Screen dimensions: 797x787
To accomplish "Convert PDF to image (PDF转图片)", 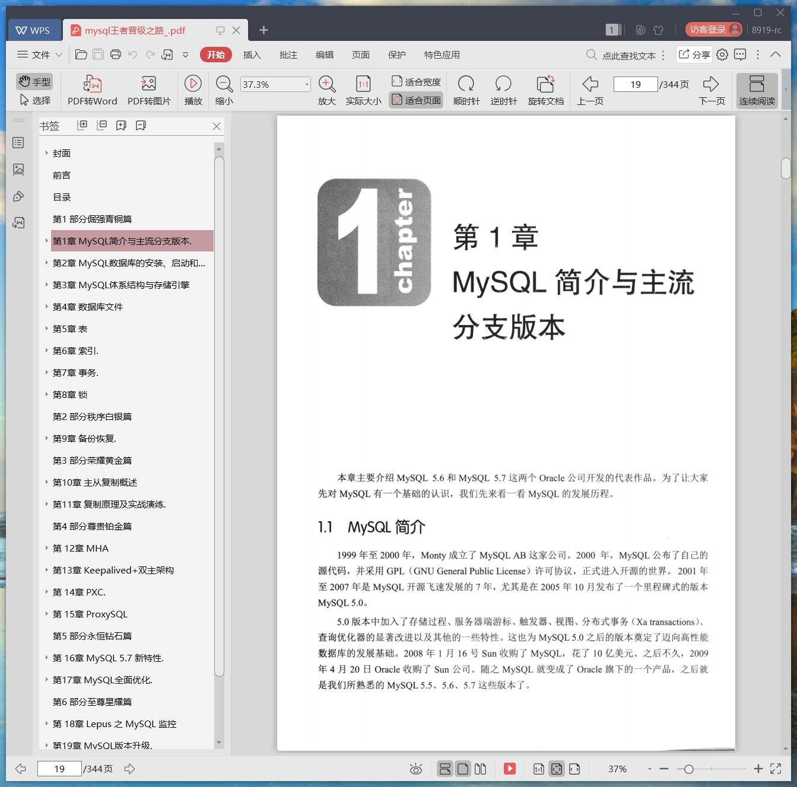I will point(149,90).
